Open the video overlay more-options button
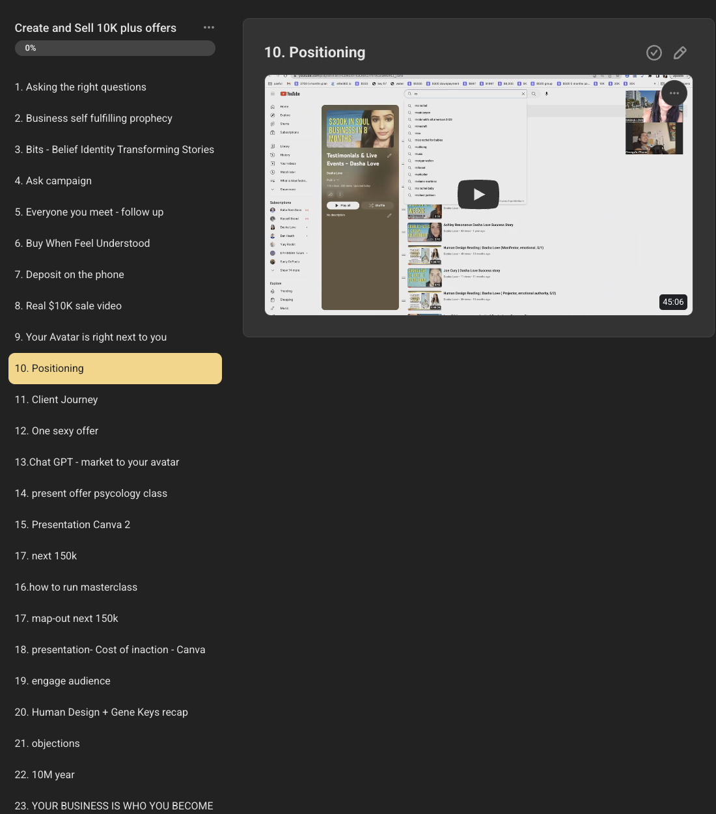The height and width of the screenshot is (814, 716). coord(674,93)
